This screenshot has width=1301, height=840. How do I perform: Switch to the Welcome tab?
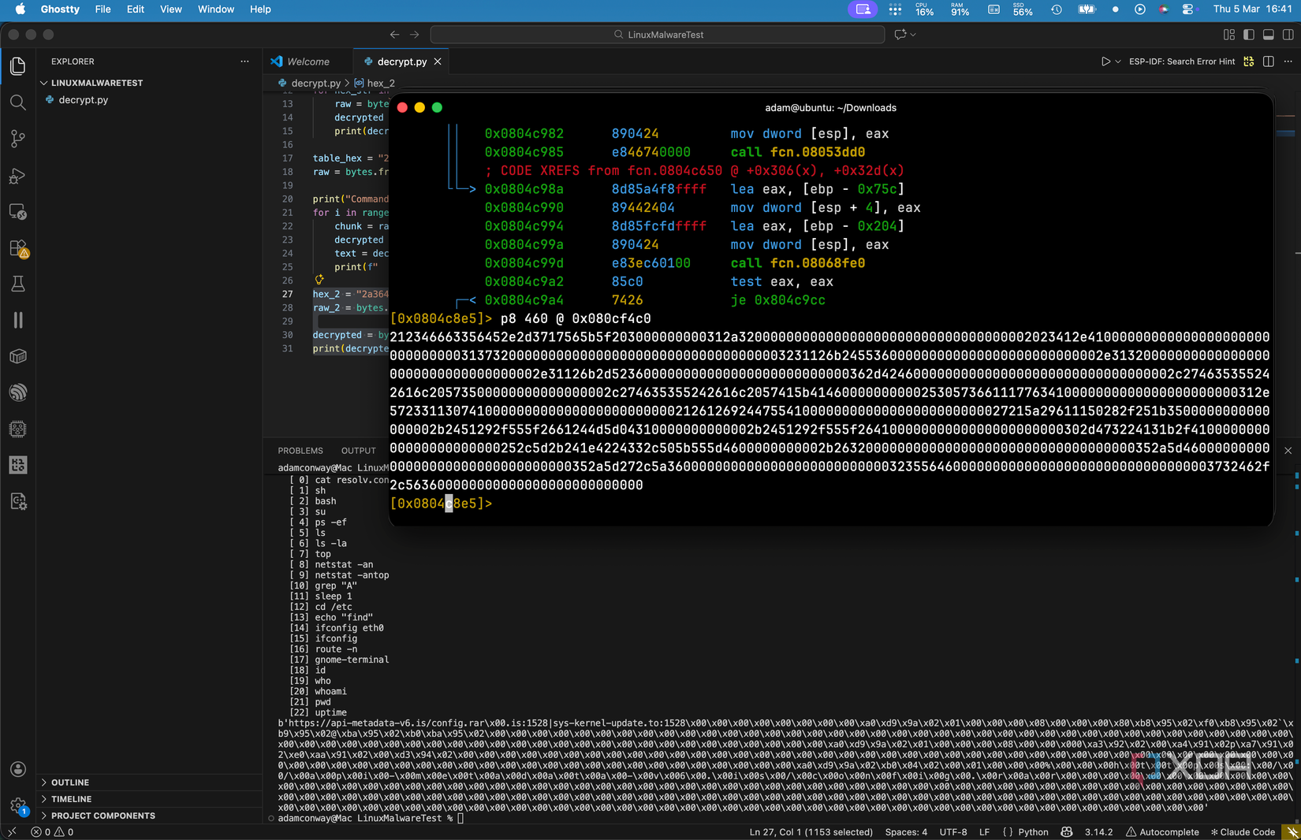coord(306,61)
